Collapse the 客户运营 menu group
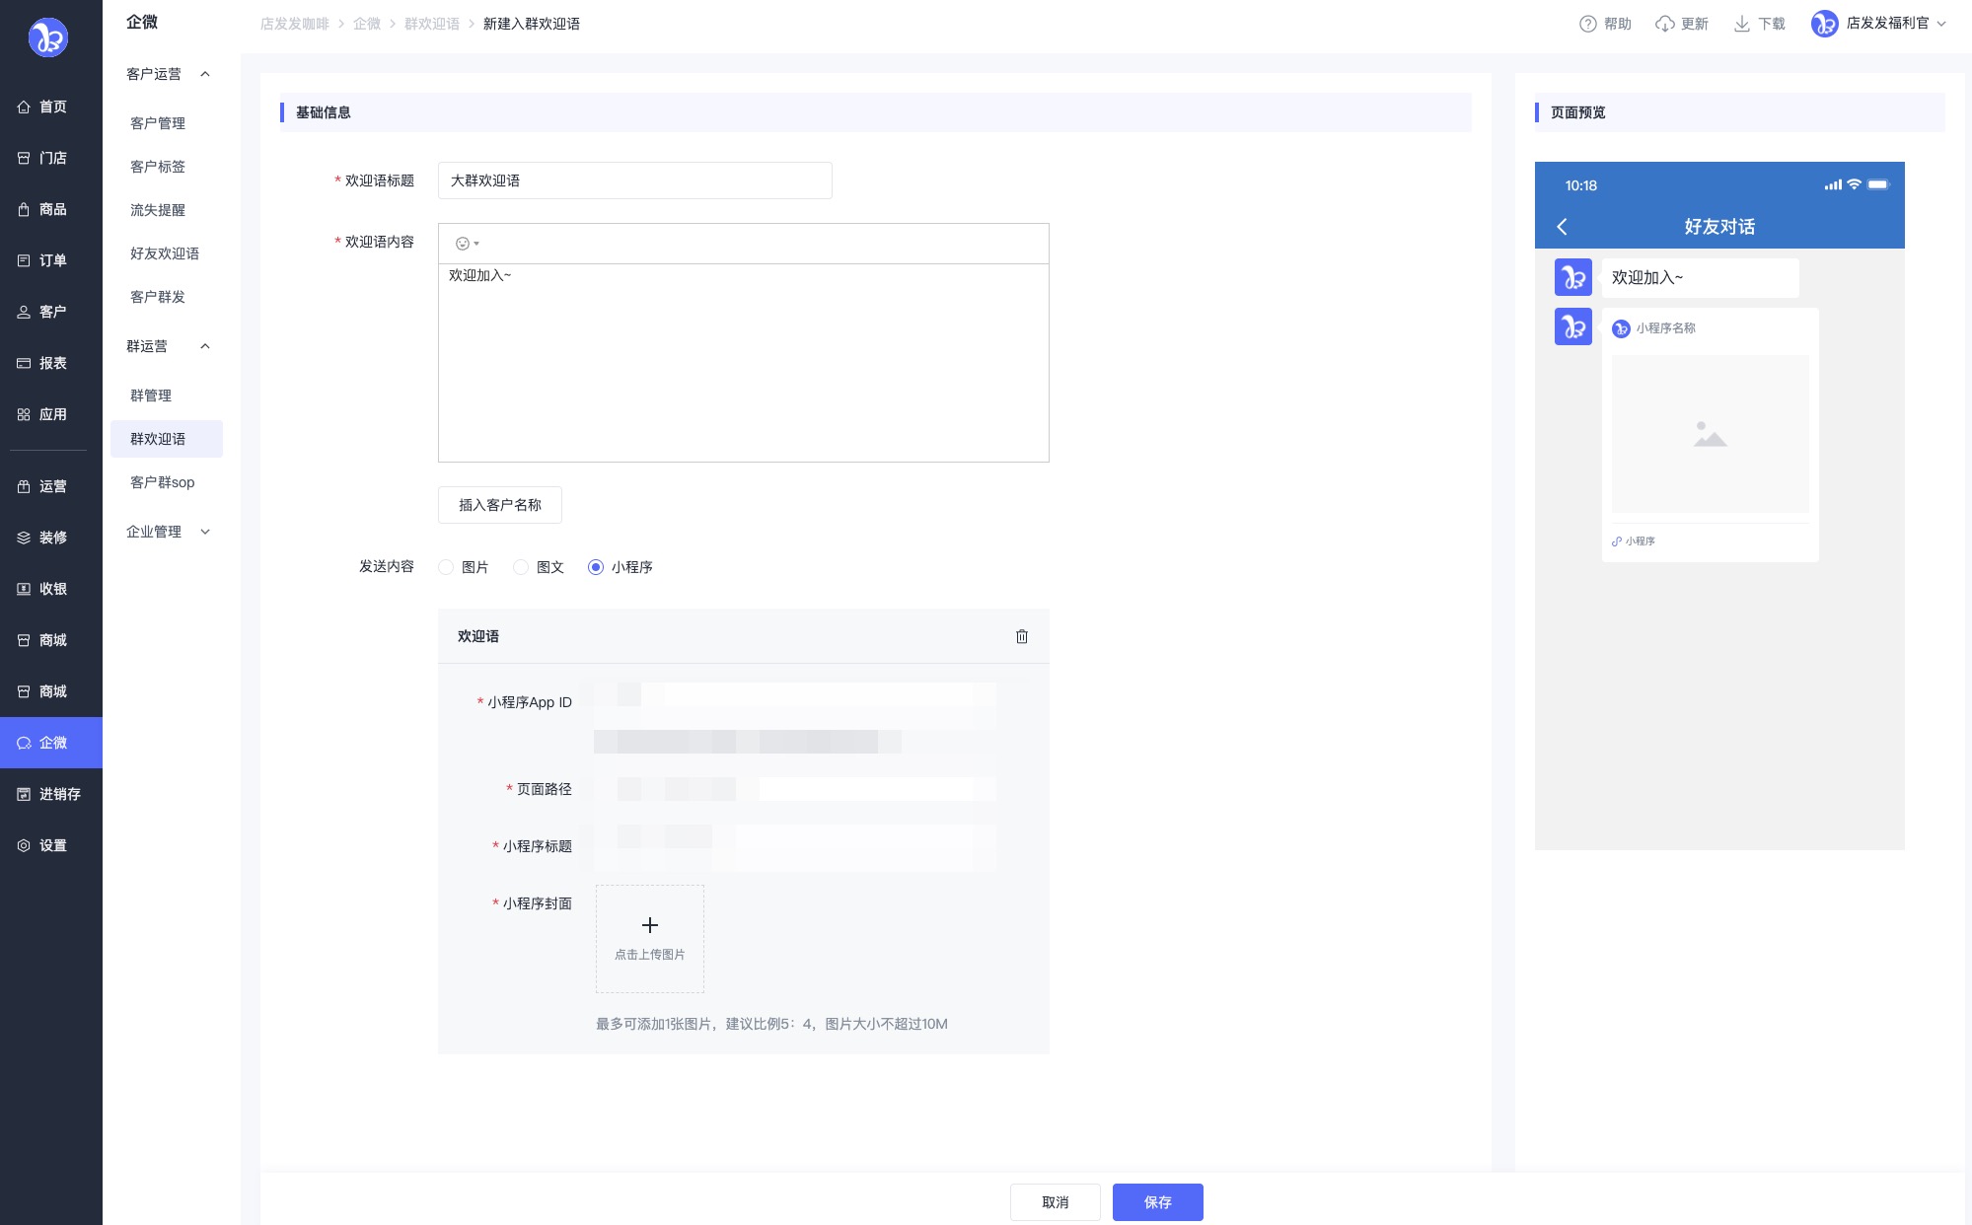Viewport: 1972px width, 1225px height. pos(205,74)
